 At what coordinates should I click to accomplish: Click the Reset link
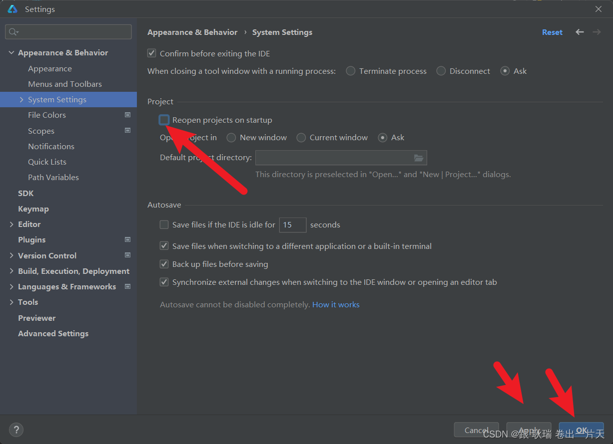pyautogui.click(x=552, y=32)
